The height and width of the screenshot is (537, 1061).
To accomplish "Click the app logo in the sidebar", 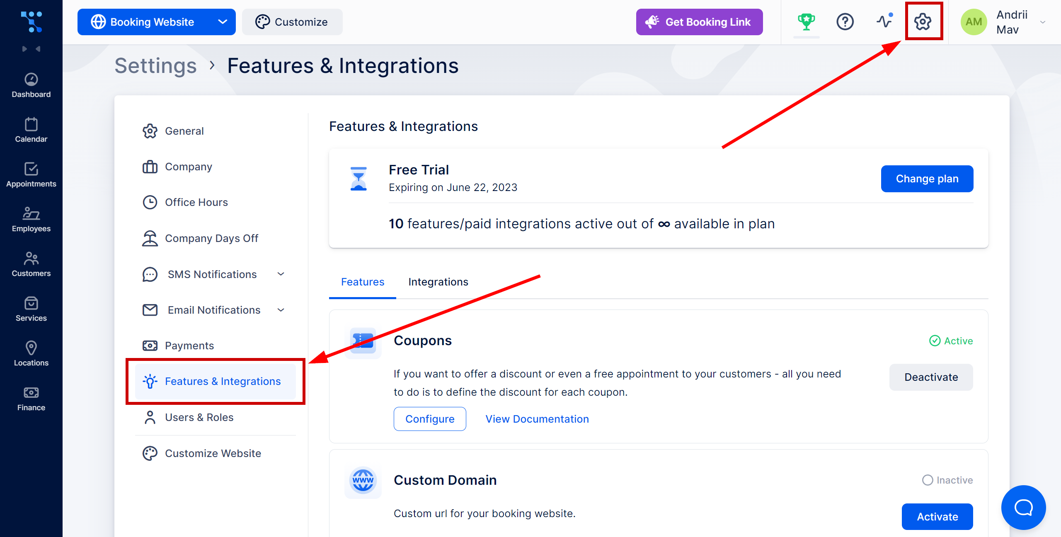I will (31, 22).
